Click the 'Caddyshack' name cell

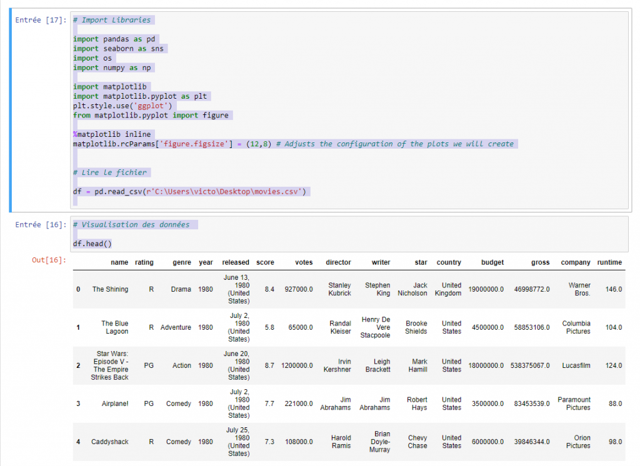pos(110,442)
